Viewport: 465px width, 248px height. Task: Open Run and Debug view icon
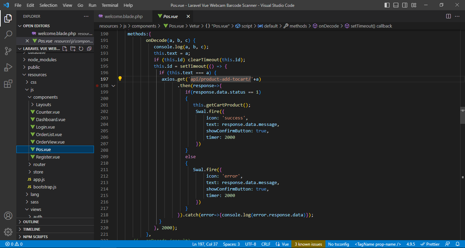point(8,67)
